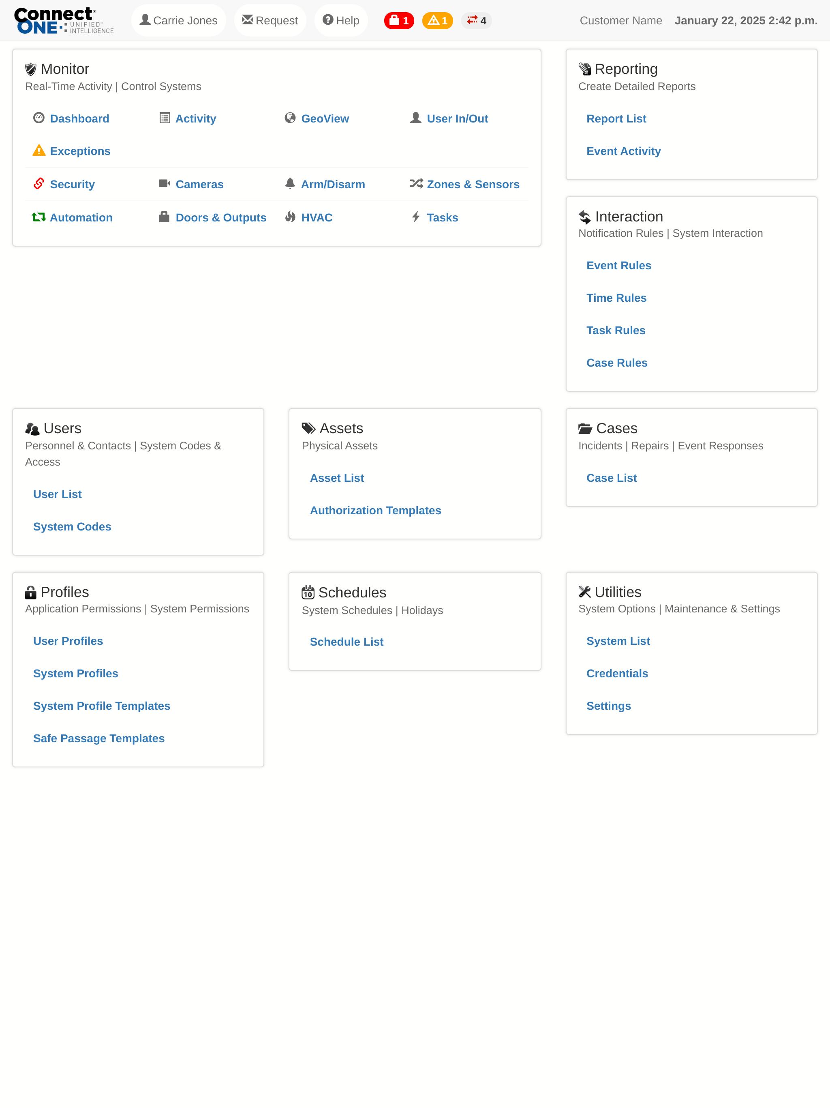This screenshot has width=830, height=1108.
Task: Click the Zones & Sensors shuffle icon
Action: tap(416, 184)
